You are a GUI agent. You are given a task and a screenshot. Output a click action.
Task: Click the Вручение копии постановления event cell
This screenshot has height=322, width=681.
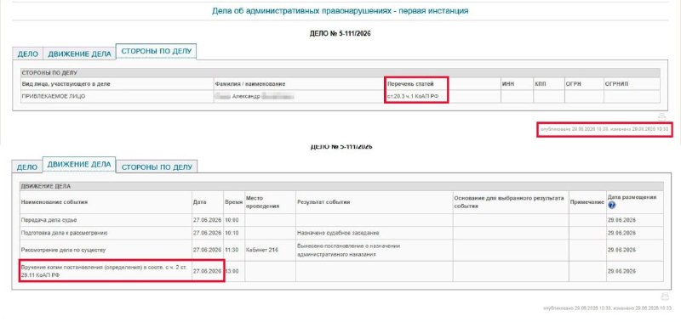[106, 271]
